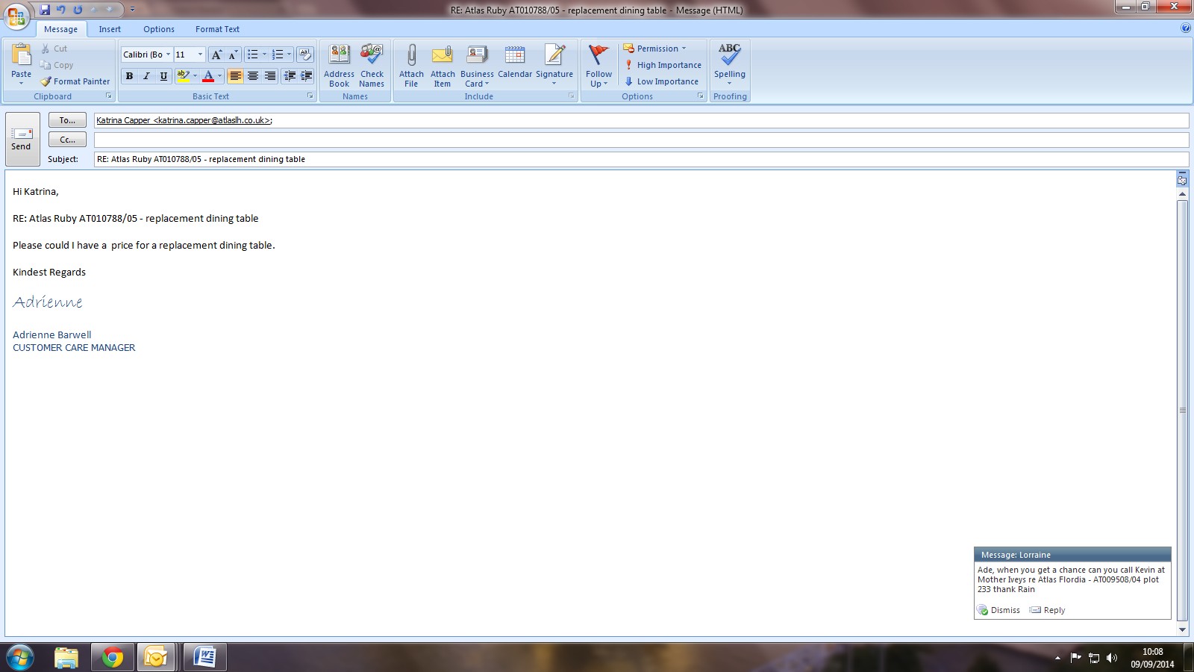Open the Address Book
The width and height of the screenshot is (1194, 672).
tap(339, 56)
